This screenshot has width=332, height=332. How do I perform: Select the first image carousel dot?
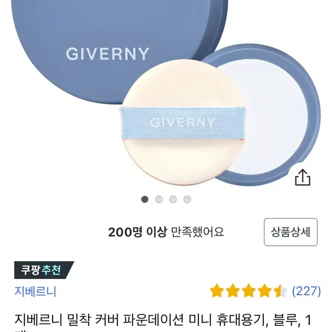tap(145, 199)
